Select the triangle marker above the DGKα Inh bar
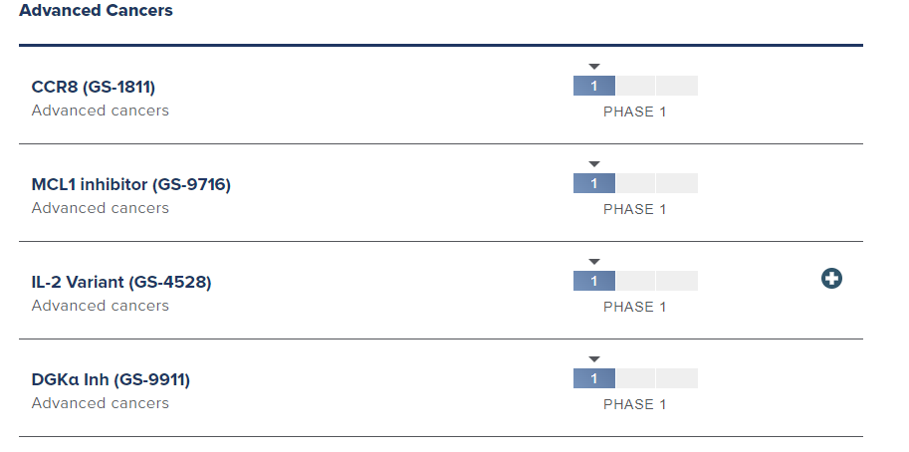909x452 pixels. coord(594,359)
